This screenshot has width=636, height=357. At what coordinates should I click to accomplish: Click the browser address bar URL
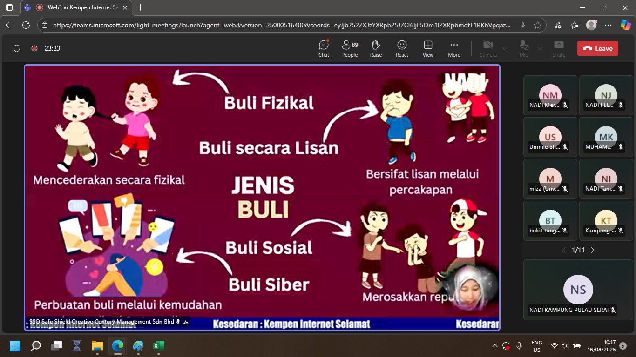(x=279, y=25)
